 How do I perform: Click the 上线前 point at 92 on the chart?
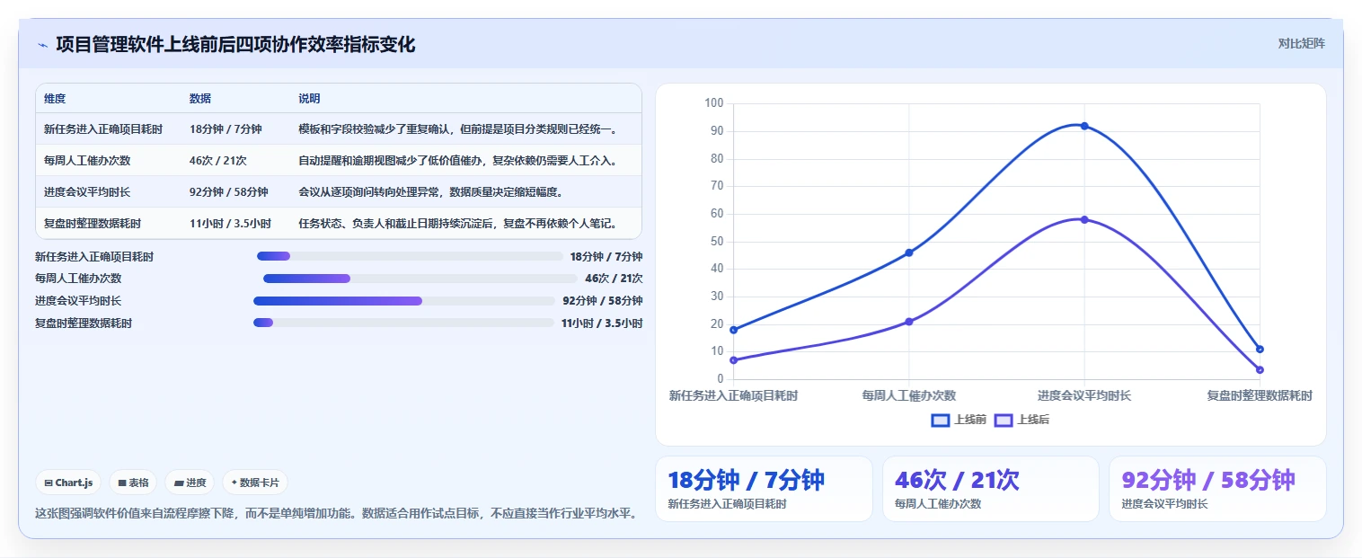(1084, 126)
